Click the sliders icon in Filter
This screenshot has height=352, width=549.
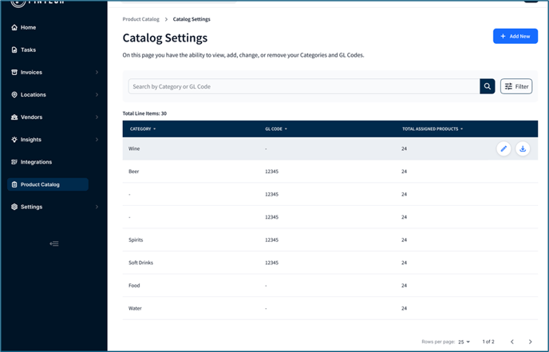(508, 86)
